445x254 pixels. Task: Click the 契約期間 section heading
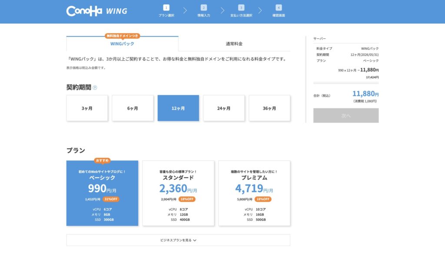[79, 87]
